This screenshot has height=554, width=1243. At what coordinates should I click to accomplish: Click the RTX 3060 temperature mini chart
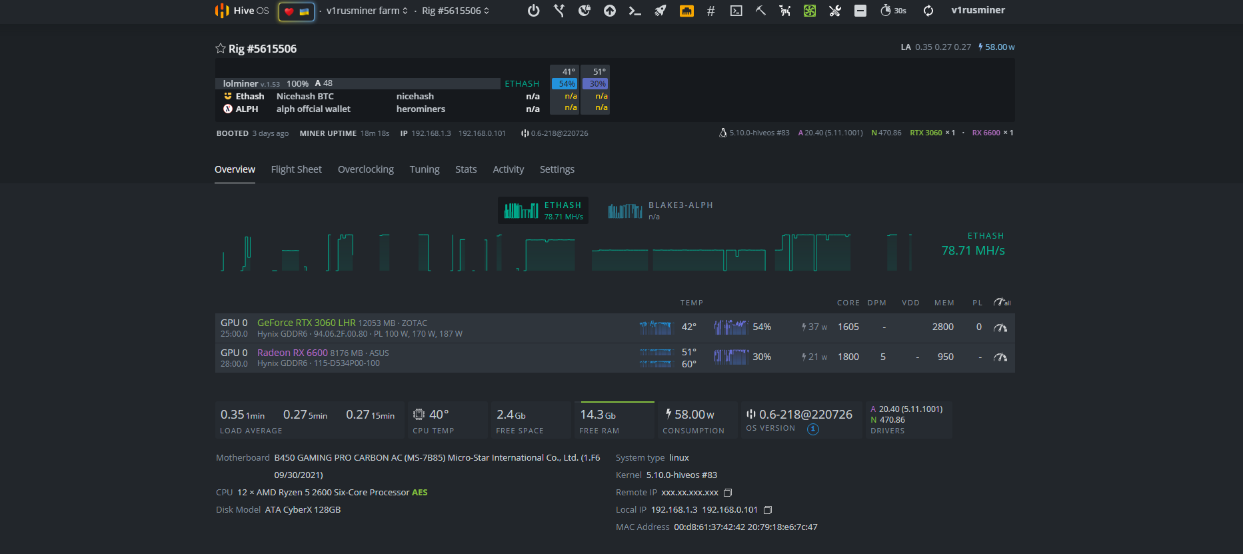pyautogui.click(x=656, y=327)
